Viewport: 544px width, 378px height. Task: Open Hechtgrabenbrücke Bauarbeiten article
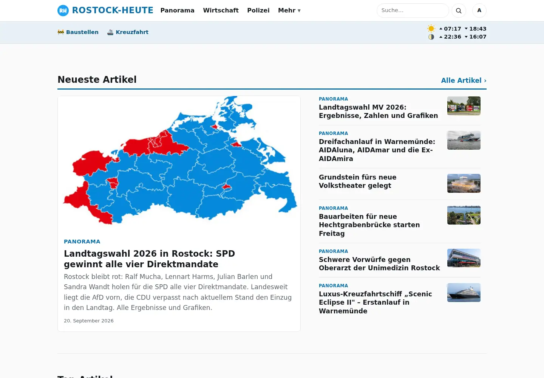369,225
